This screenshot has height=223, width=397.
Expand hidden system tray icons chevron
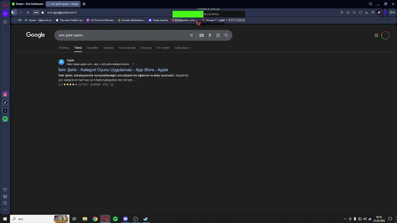(345, 219)
